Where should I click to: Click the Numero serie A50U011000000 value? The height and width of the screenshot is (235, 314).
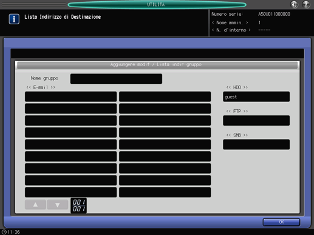(274, 14)
